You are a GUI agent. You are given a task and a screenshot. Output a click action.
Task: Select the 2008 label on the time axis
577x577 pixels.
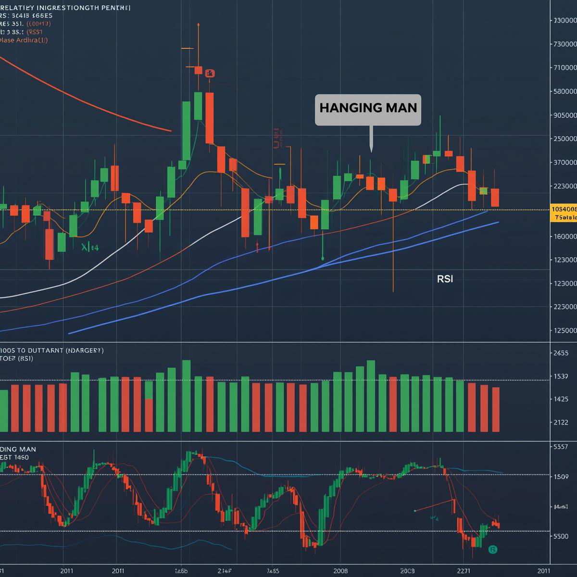(x=340, y=570)
